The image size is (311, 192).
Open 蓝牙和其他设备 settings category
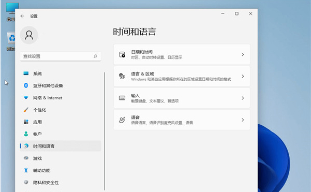pyautogui.click(x=61, y=86)
